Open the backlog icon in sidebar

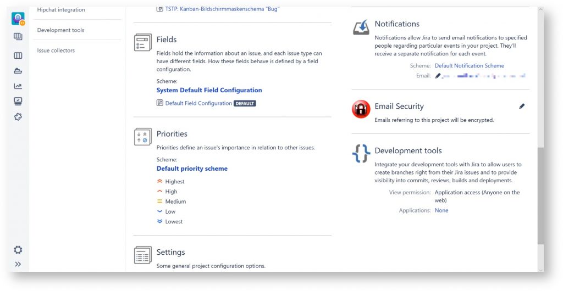tap(18, 37)
